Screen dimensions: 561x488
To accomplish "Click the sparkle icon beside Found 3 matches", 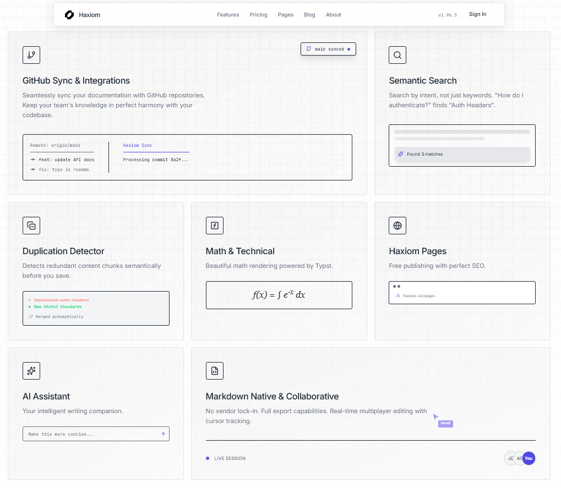I will [x=400, y=154].
